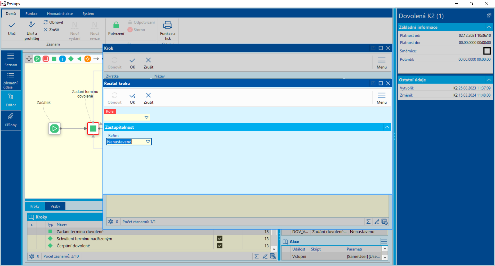Click Zrušit in Řešitel kroku dialog
Image resolution: width=495 pixels, height=266 pixels.
(148, 98)
